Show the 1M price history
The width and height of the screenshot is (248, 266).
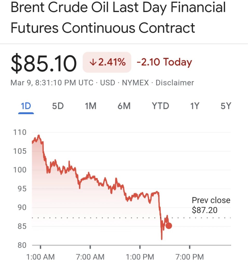point(91,106)
